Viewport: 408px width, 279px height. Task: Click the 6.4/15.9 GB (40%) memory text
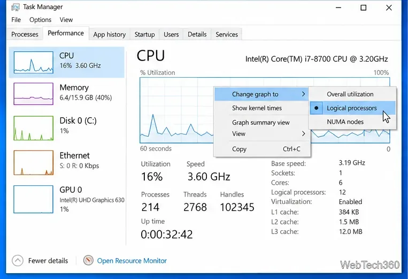(x=86, y=97)
